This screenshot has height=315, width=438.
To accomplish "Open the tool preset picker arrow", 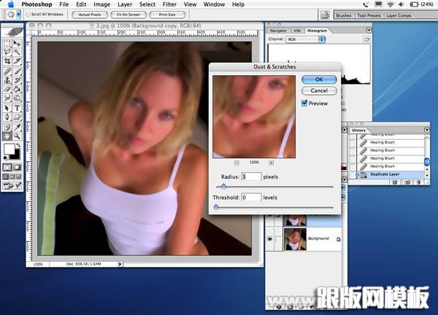I will pyautogui.click(x=18, y=15).
